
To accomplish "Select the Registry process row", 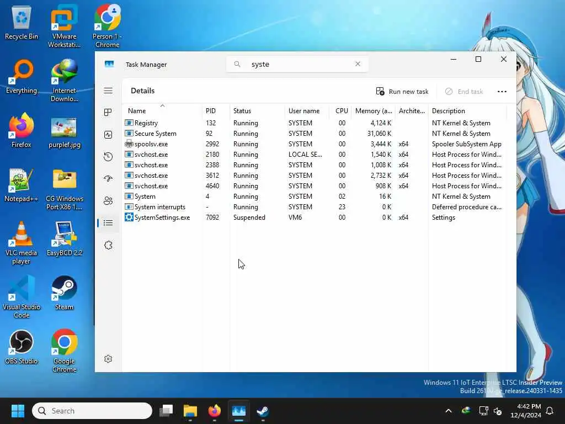I will click(315, 123).
